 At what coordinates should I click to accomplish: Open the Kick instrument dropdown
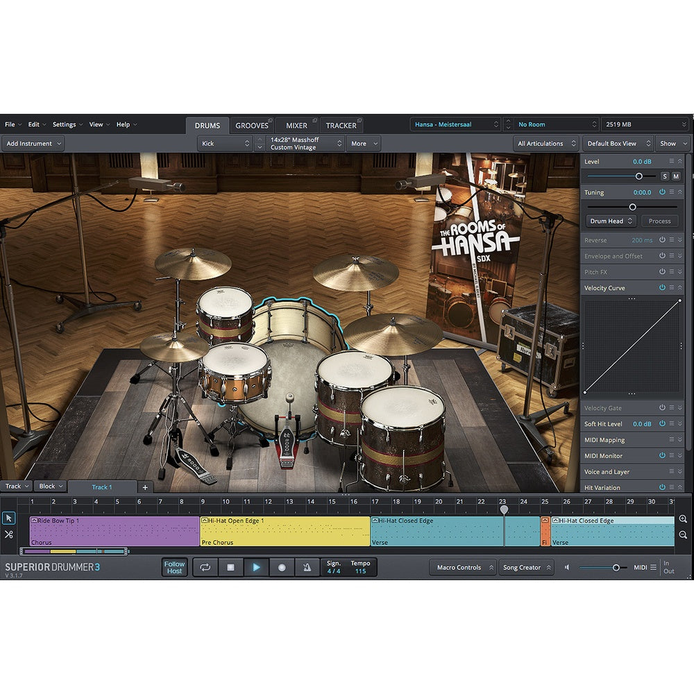coord(225,144)
